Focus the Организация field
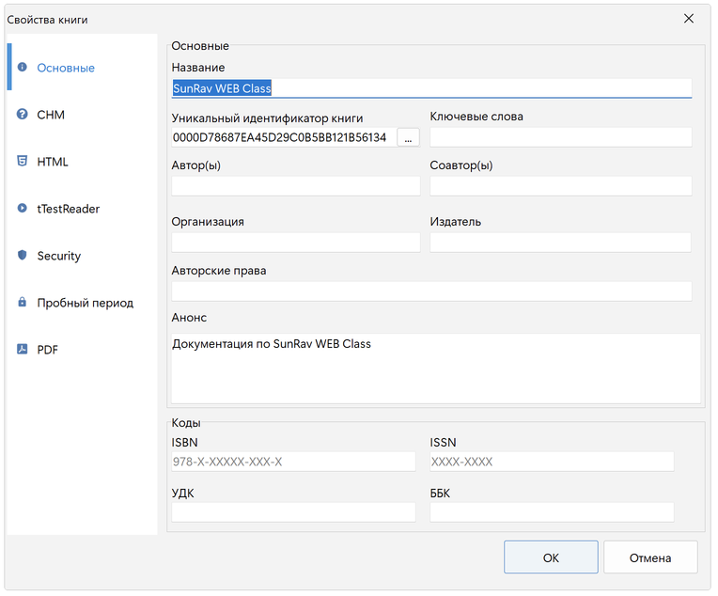 [x=296, y=243]
